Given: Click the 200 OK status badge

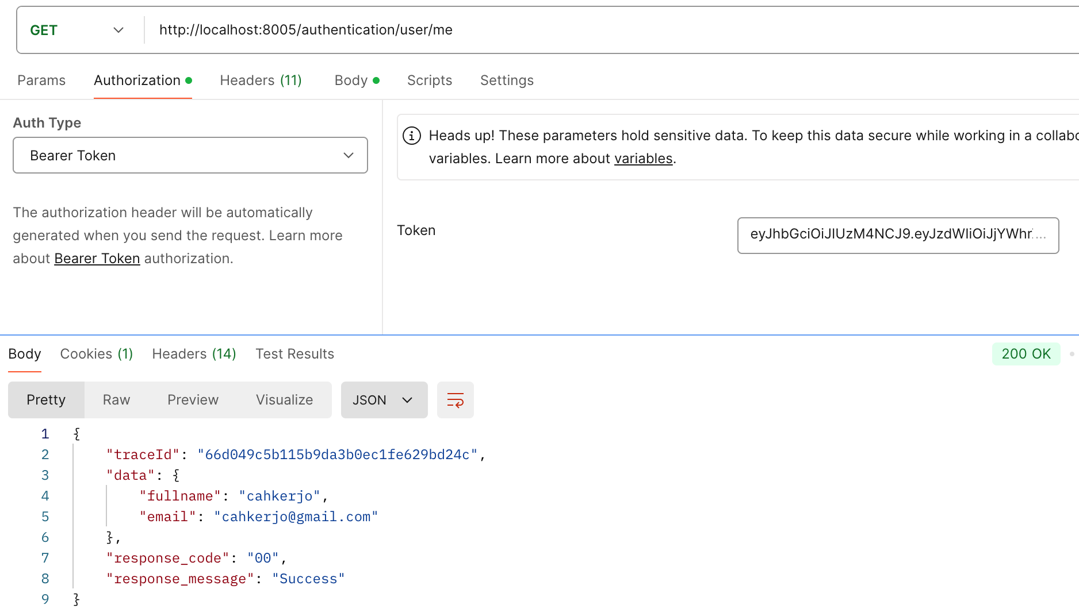Looking at the screenshot, I should click(1026, 354).
